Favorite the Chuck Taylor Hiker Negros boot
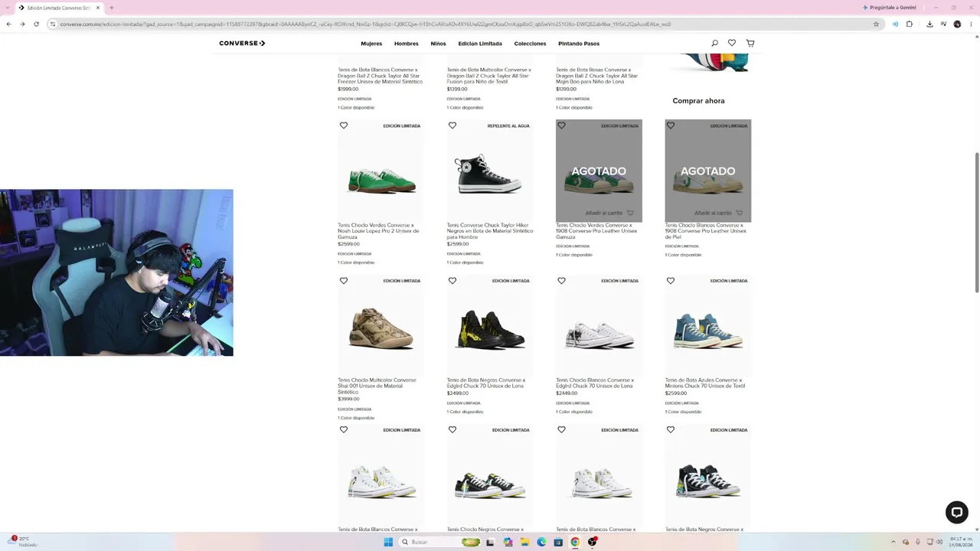This screenshot has height=551, width=980. pyautogui.click(x=452, y=126)
